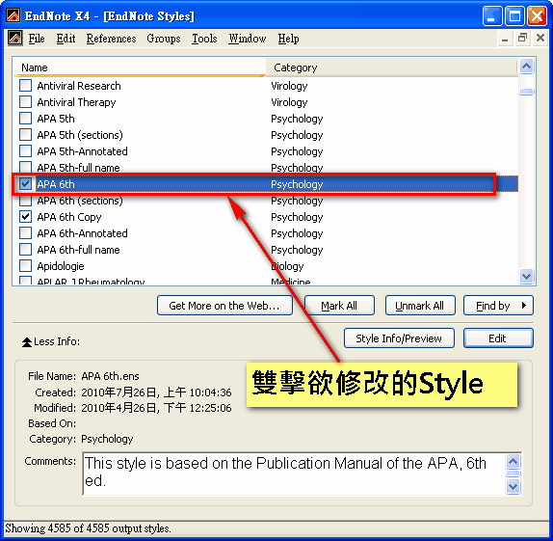Click the styles list vertical scrollbar thumb
The image size is (553, 541).
[x=527, y=92]
